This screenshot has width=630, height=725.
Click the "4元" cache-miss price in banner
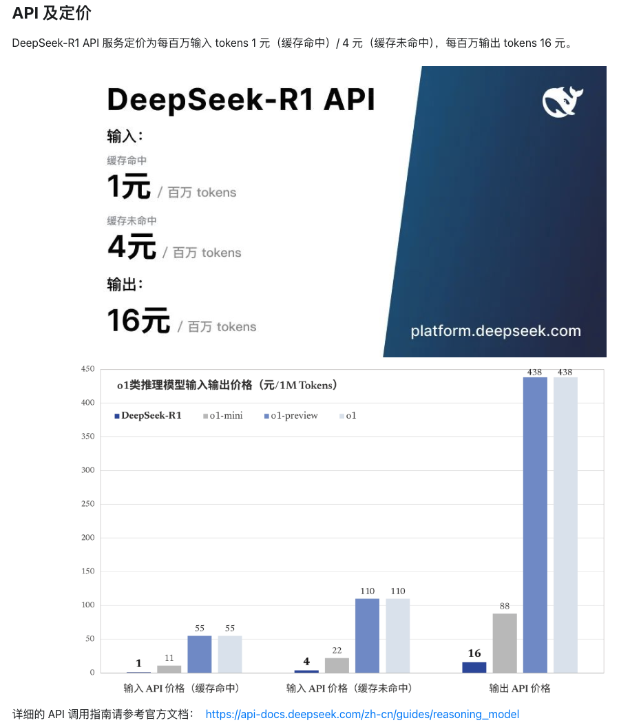[132, 247]
